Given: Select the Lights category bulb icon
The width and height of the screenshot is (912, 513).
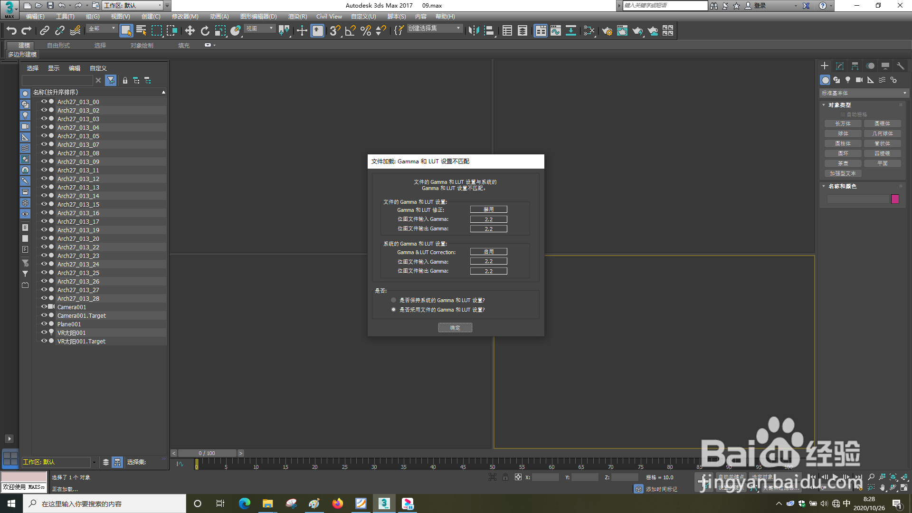Looking at the screenshot, I should point(848,80).
